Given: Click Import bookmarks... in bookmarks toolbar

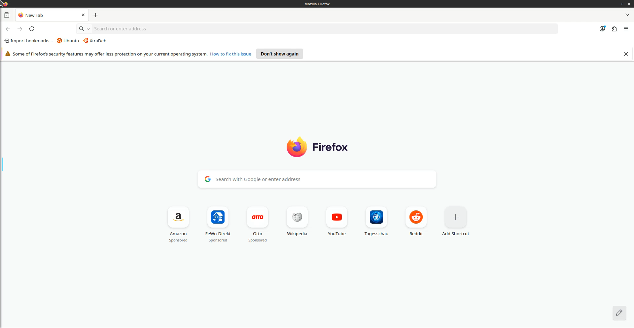Looking at the screenshot, I should (28, 41).
